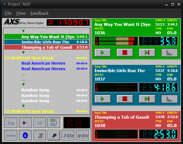Click song number 5113 in green deck
Viewport: 183px width, 144px height.
pos(160,24)
